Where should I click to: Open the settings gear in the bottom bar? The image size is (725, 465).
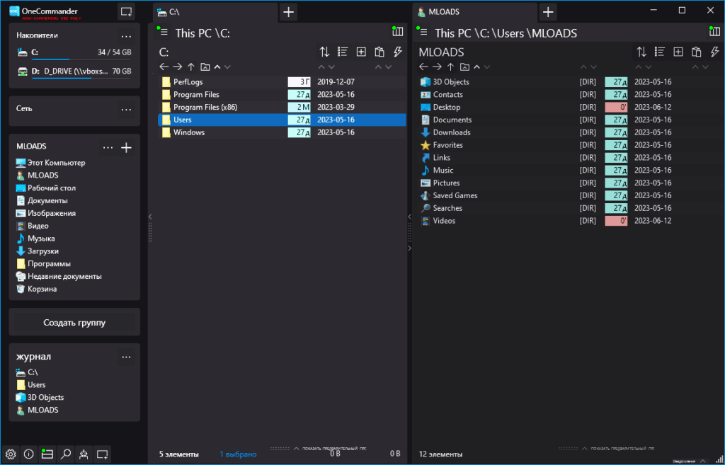tap(11, 454)
